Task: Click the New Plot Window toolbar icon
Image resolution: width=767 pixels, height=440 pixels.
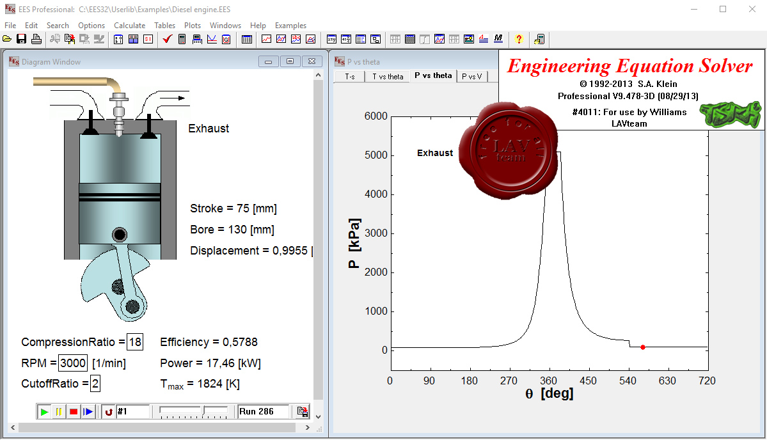Action: [267, 39]
